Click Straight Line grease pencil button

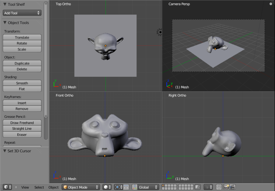coord(22,128)
